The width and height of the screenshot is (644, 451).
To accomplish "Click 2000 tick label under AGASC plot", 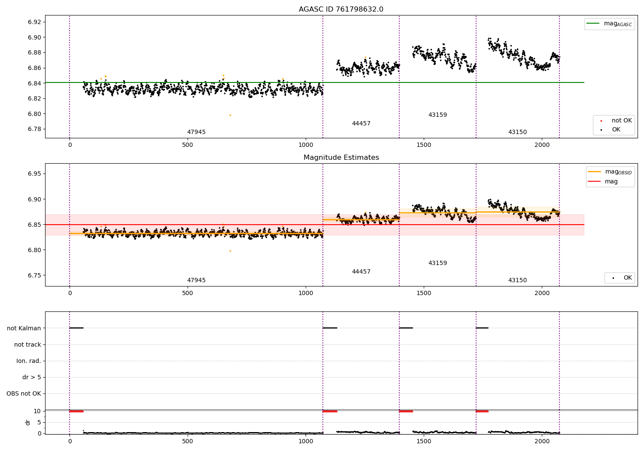I will (542, 145).
